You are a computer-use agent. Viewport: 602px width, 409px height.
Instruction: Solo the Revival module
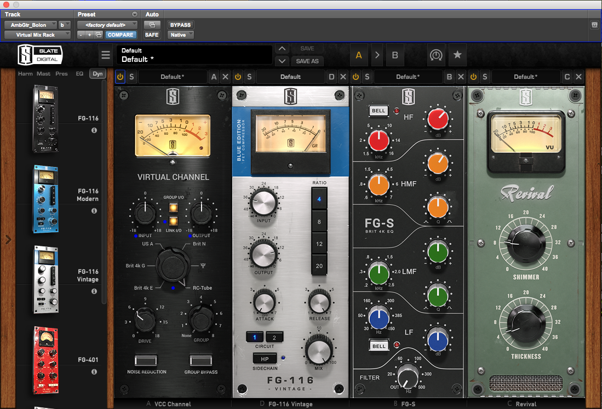point(485,77)
